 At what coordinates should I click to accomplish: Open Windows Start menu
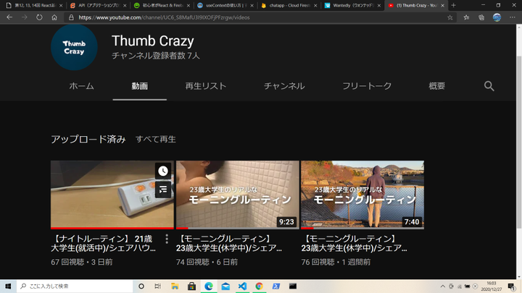tap(8, 286)
